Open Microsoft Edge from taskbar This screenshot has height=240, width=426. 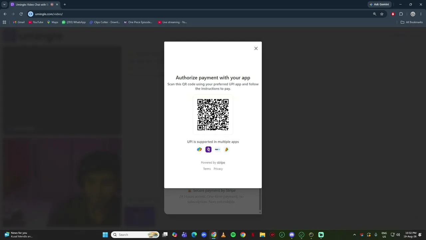coord(194,235)
